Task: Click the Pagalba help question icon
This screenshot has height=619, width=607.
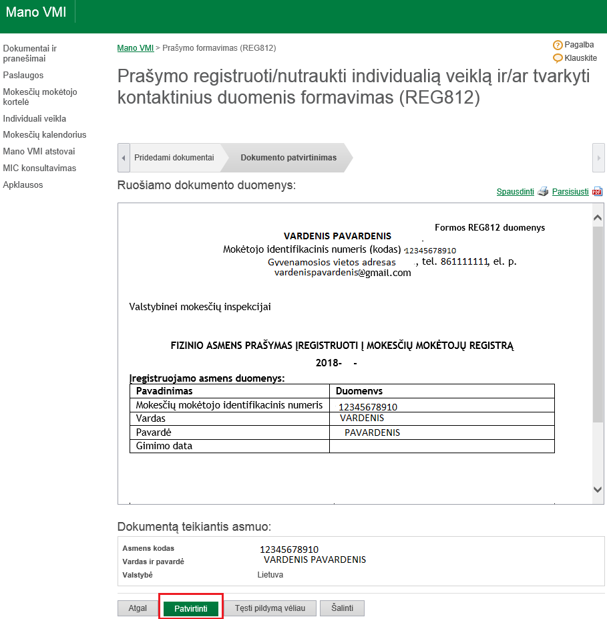Action: tap(558, 45)
